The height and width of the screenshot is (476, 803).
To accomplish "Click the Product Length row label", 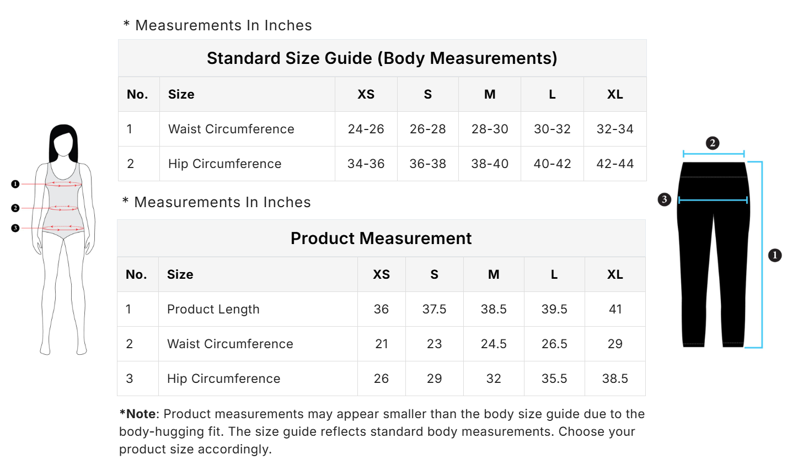I will click(x=213, y=310).
